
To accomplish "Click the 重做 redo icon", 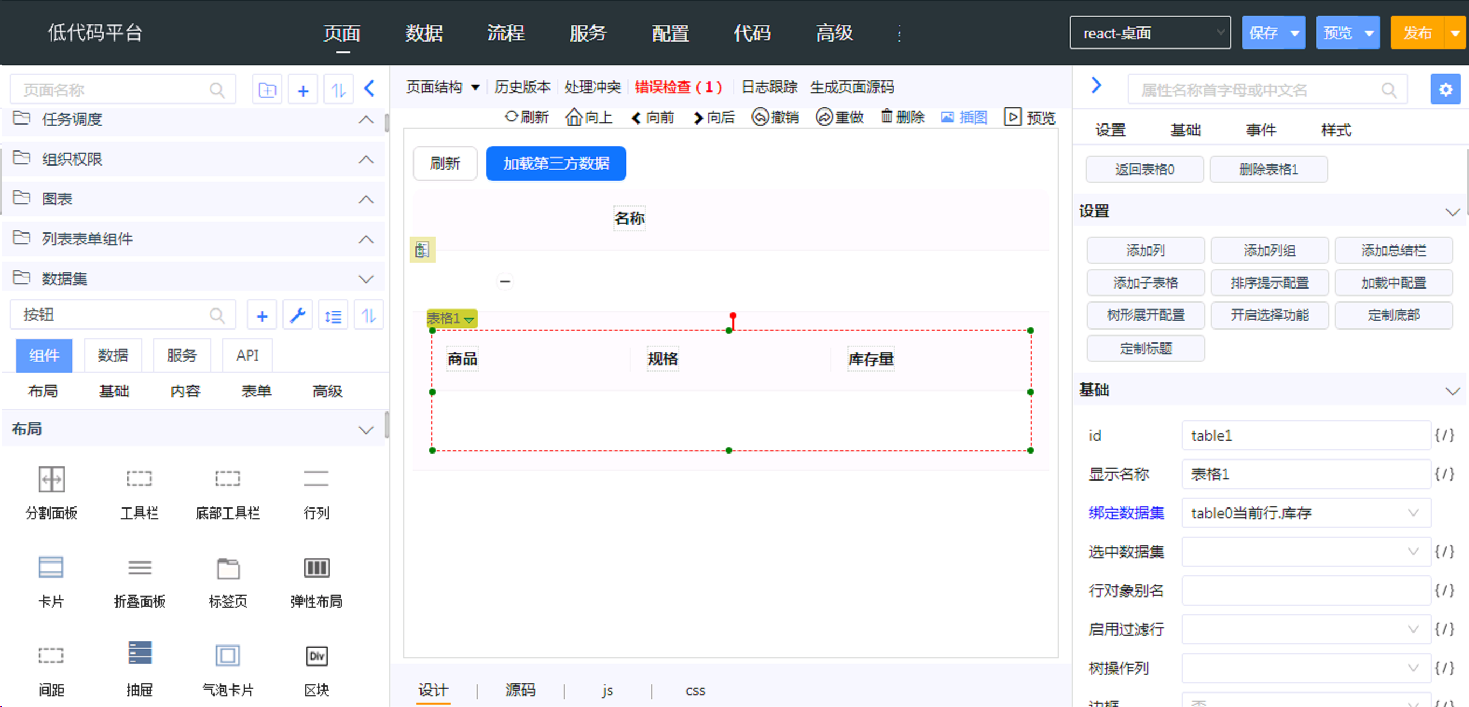I will (825, 117).
